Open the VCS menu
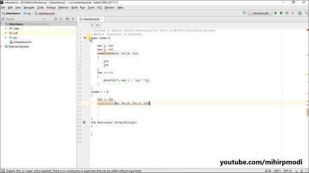 99,8
